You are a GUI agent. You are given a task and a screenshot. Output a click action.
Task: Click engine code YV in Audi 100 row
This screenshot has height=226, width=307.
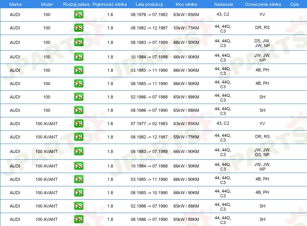click(x=262, y=15)
